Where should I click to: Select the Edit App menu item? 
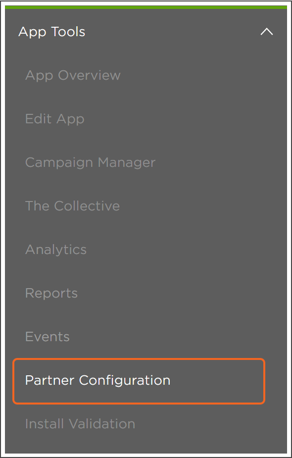click(x=54, y=119)
